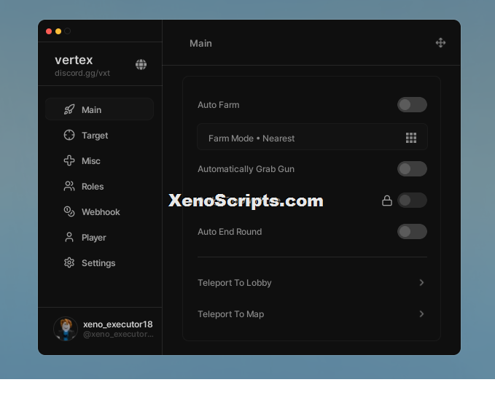Viewport: 495px width, 401px height.
Task: Click the grid icon in Farm Mode row
Action: tap(411, 138)
